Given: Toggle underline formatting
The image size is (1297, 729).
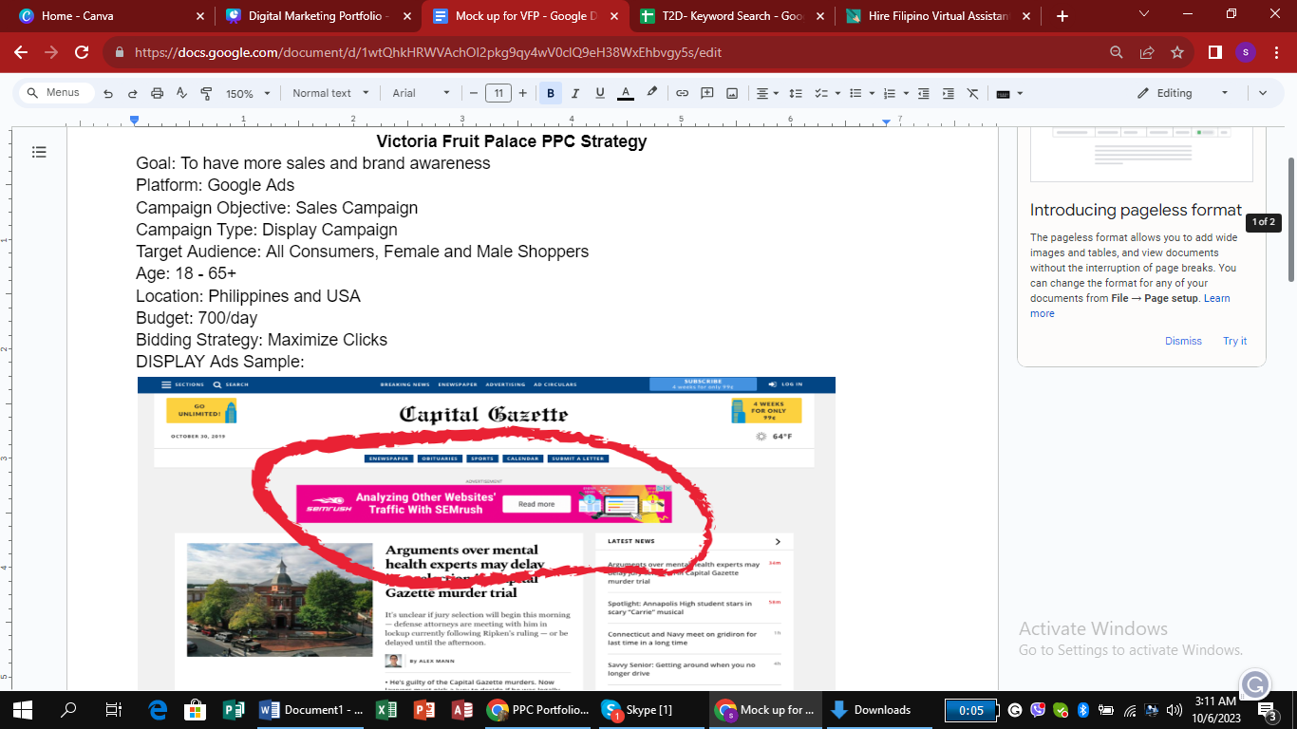Looking at the screenshot, I should [x=599, y=93].
